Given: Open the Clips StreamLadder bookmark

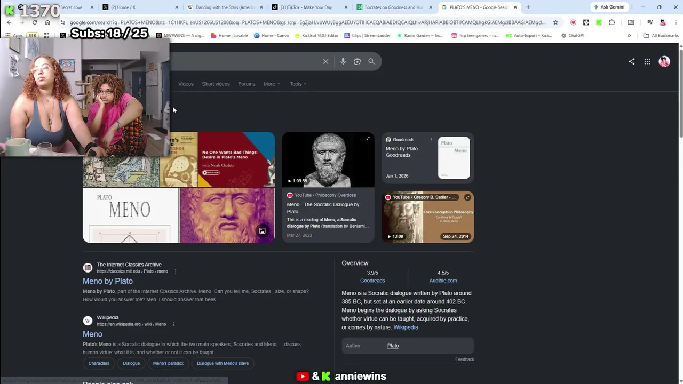Looking at the screenshot, I should point(367,36).
